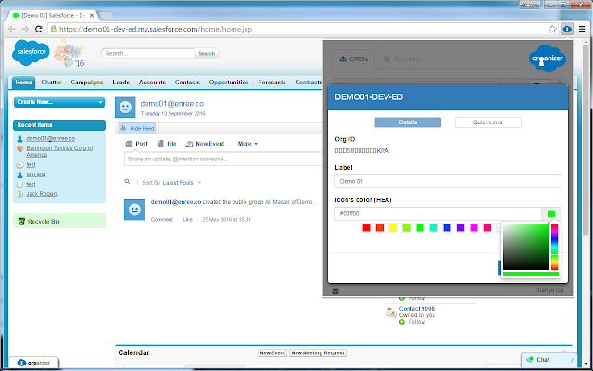Choose the New Event publisher icon
The height and width of the screenshot is (371, 593).
coord(190,144)
